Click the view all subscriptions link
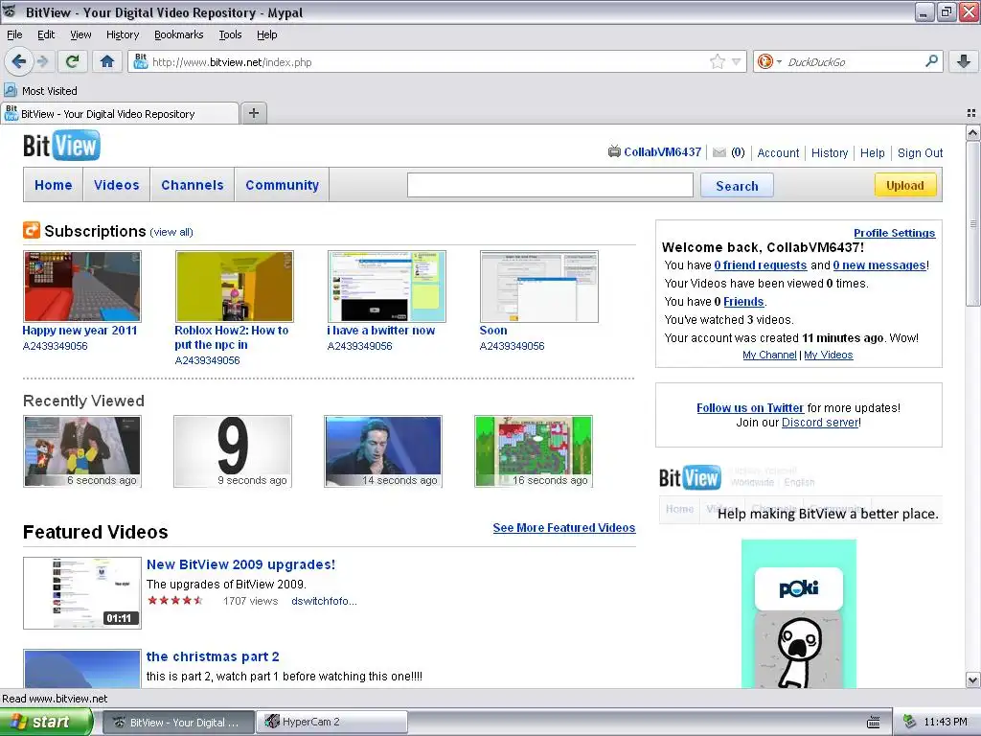981x736 pixels. point(171,232)
